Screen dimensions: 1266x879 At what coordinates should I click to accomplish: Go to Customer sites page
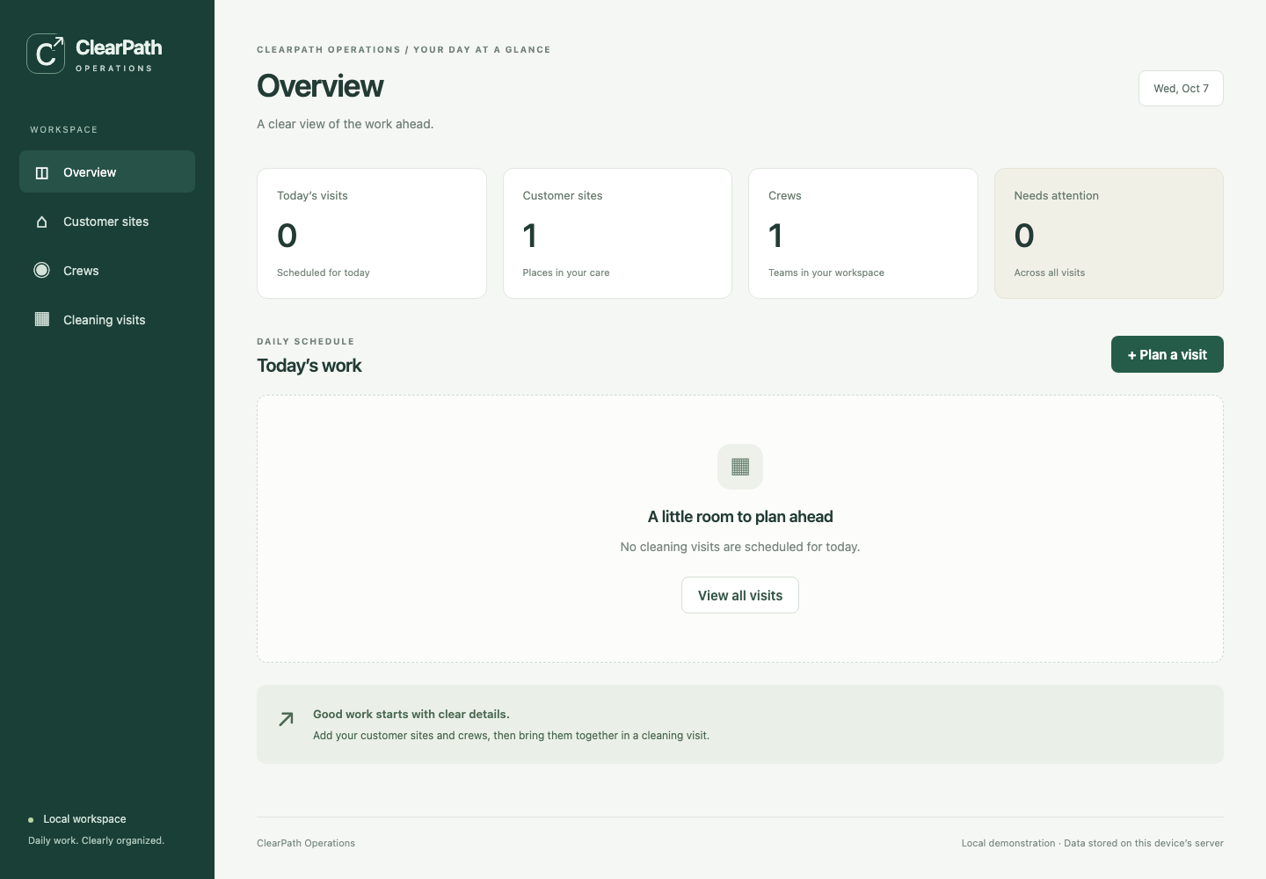point(107,221)
